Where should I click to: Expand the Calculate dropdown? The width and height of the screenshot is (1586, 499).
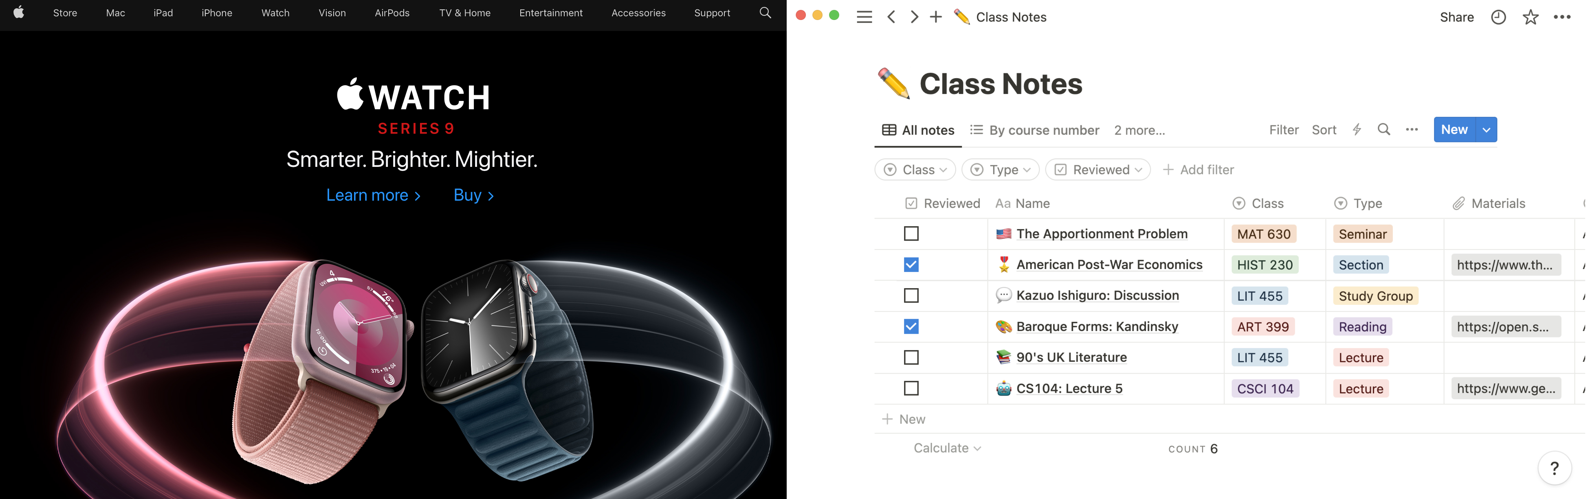(x=946, y=449)
